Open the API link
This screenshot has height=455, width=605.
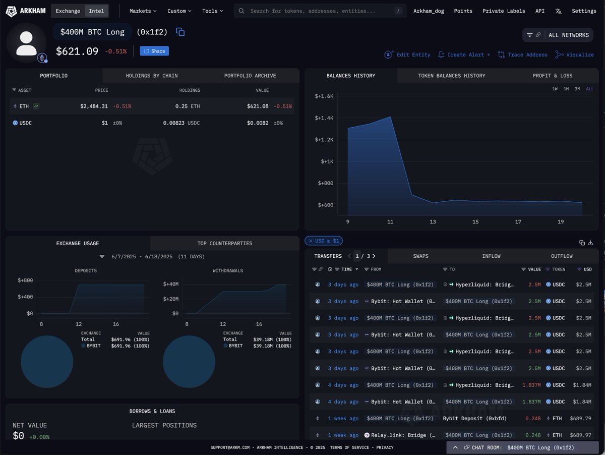coord(540,11)
